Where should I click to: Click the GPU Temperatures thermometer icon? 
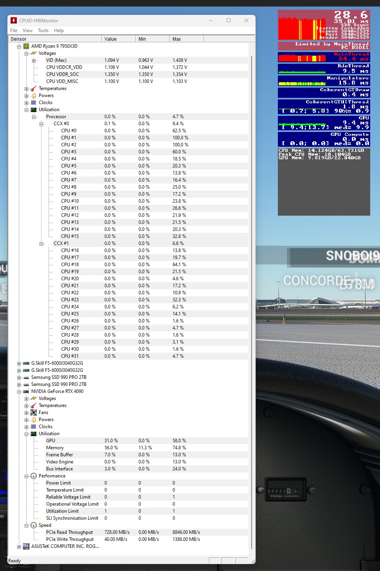coord(34,405)
